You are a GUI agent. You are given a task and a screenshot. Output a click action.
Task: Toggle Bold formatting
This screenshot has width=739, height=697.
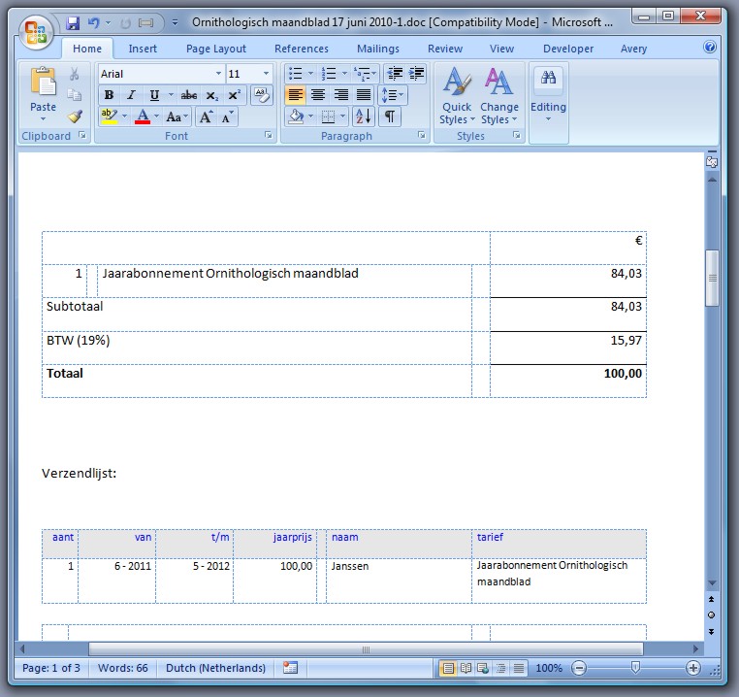coord(109,95)
